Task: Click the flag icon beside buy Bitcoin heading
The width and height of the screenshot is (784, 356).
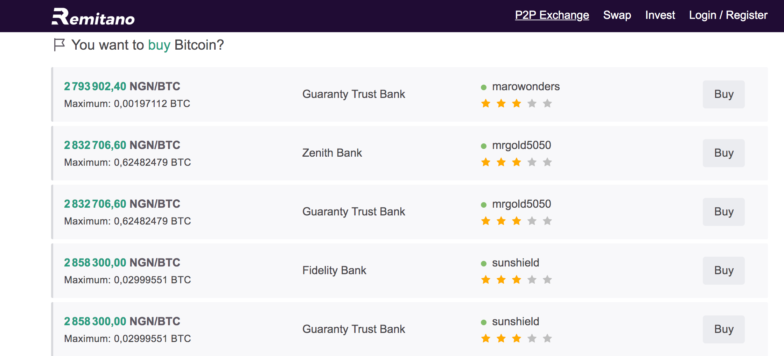Action: 59,45
